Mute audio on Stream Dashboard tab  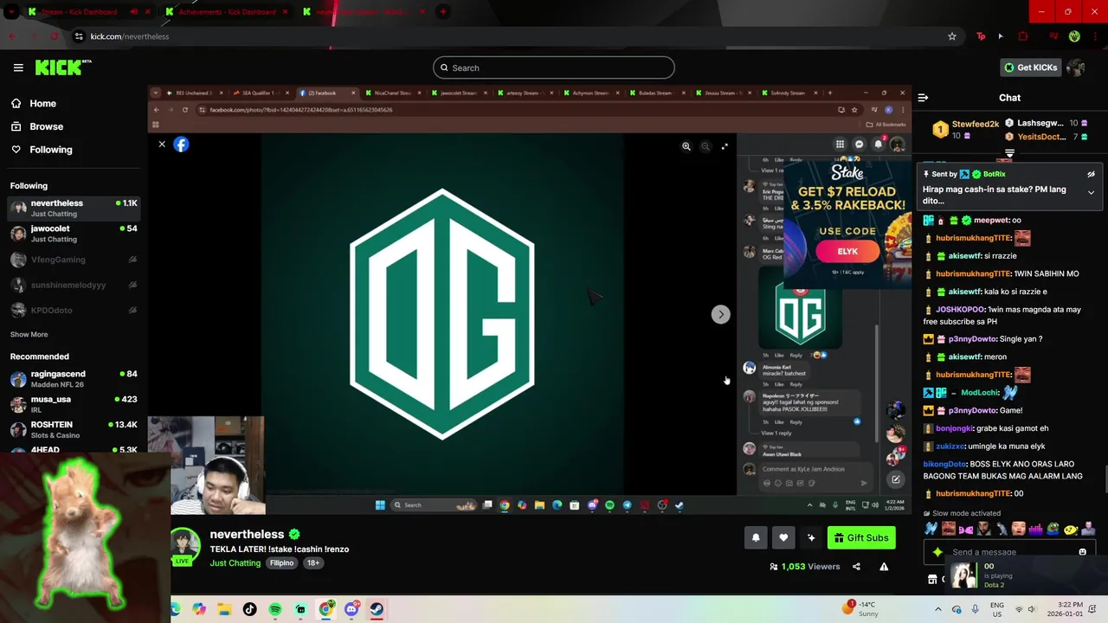pos(133,12)
